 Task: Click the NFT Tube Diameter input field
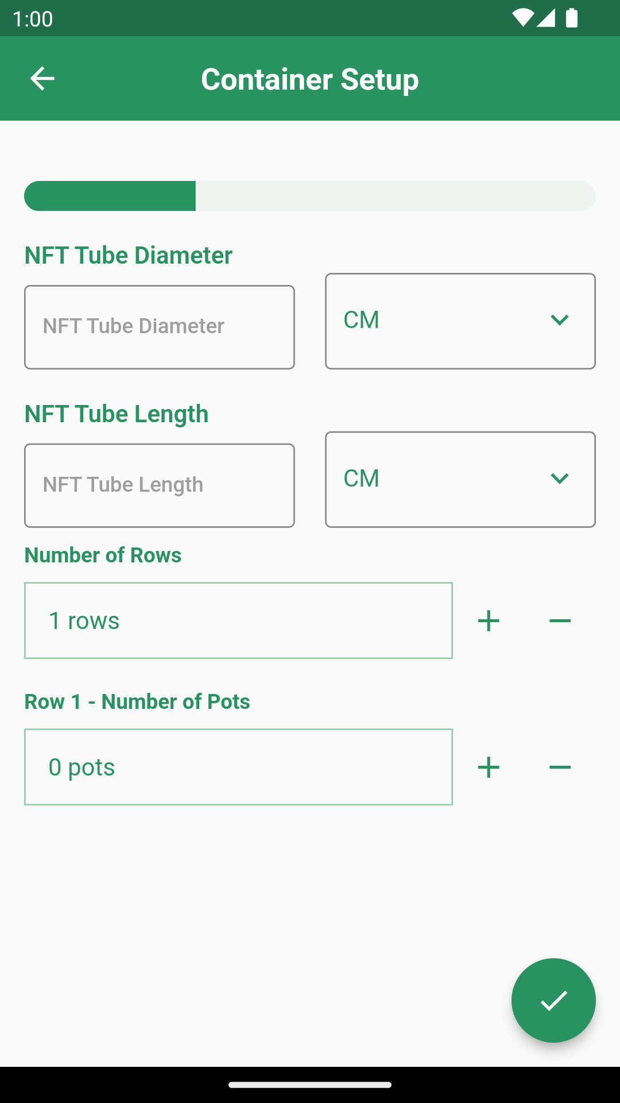click(x=160, y=327)
